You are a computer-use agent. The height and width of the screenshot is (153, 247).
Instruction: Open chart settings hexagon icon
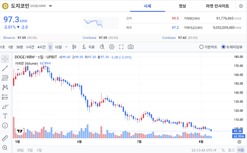pos(112,47)
